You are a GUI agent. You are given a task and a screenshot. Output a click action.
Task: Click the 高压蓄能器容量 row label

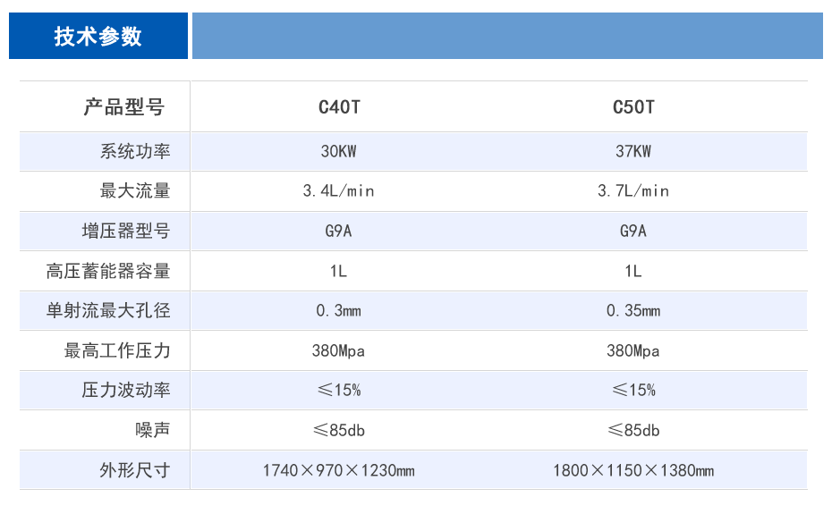coord(108,271)
